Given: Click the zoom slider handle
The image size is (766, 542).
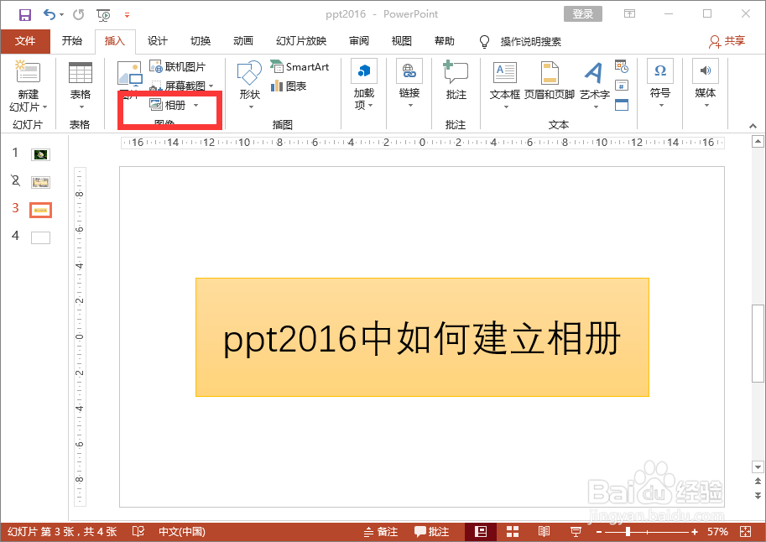Looking at the screenshot, I should pyautogui.click(x=628, y=532).
